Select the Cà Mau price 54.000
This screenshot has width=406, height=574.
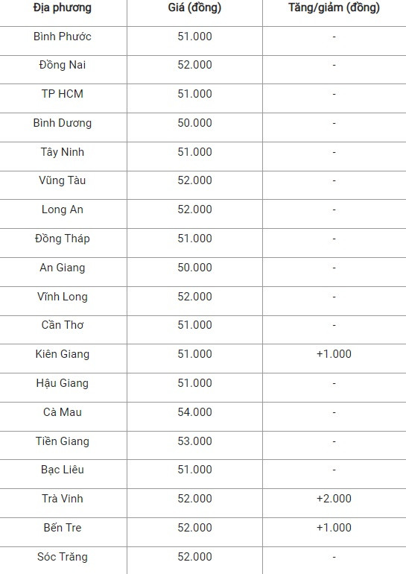(194, 411)
